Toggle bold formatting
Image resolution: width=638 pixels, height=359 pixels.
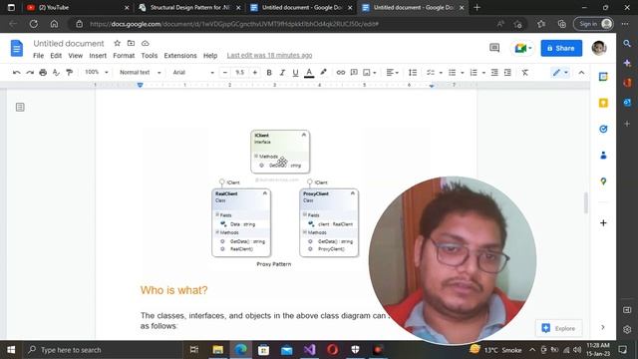coord(269,73)
